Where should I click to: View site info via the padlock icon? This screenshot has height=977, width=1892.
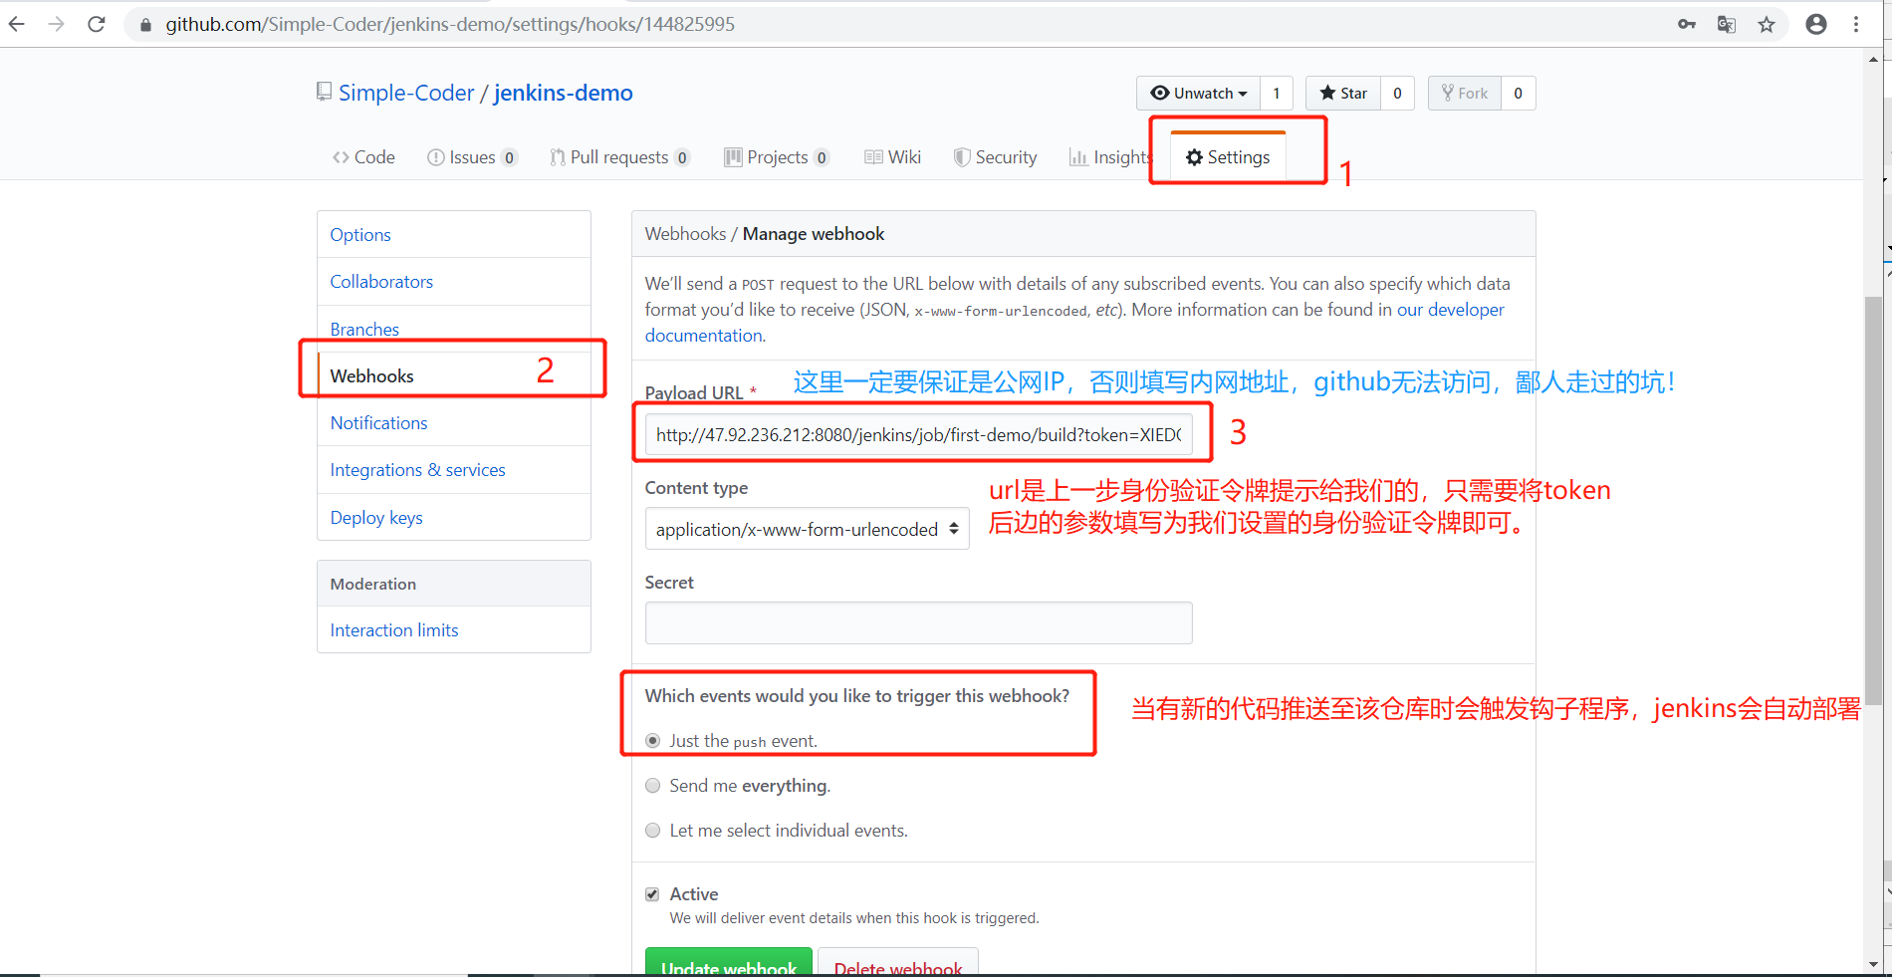145,25
